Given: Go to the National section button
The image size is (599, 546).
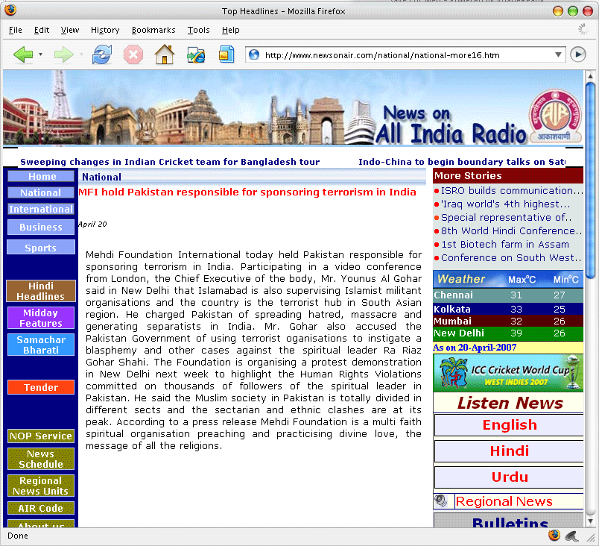Looking at the screenshot, I should point(41,192).
